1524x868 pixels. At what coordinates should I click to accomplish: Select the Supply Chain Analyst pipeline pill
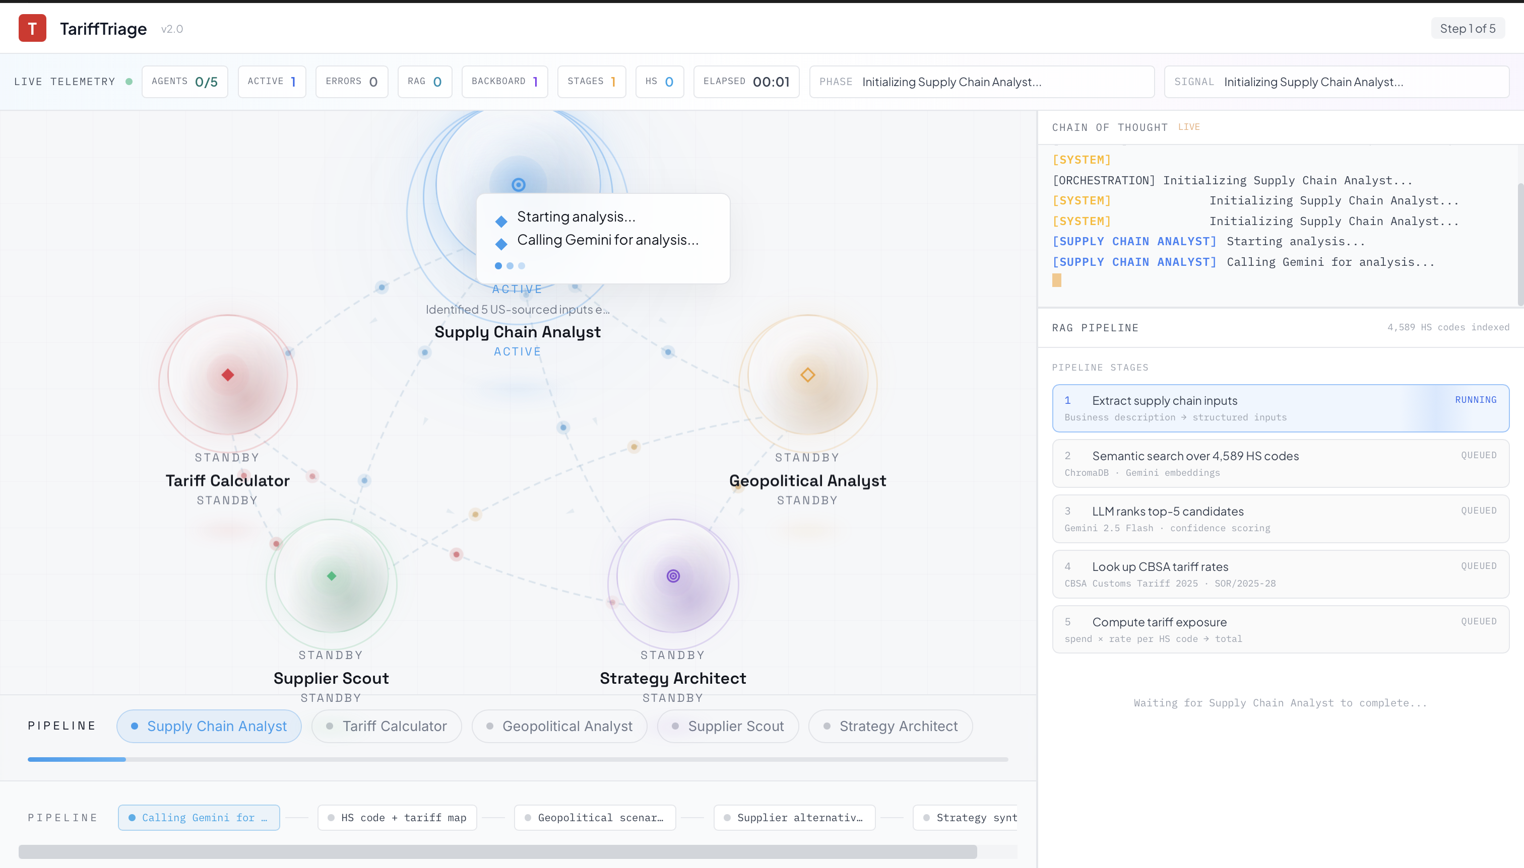[209, 726]
